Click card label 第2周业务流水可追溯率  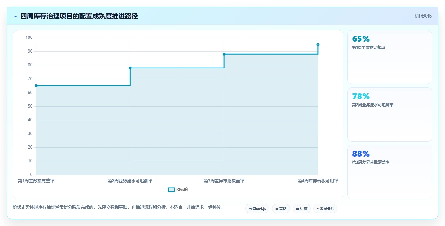[x=373, y=105]
